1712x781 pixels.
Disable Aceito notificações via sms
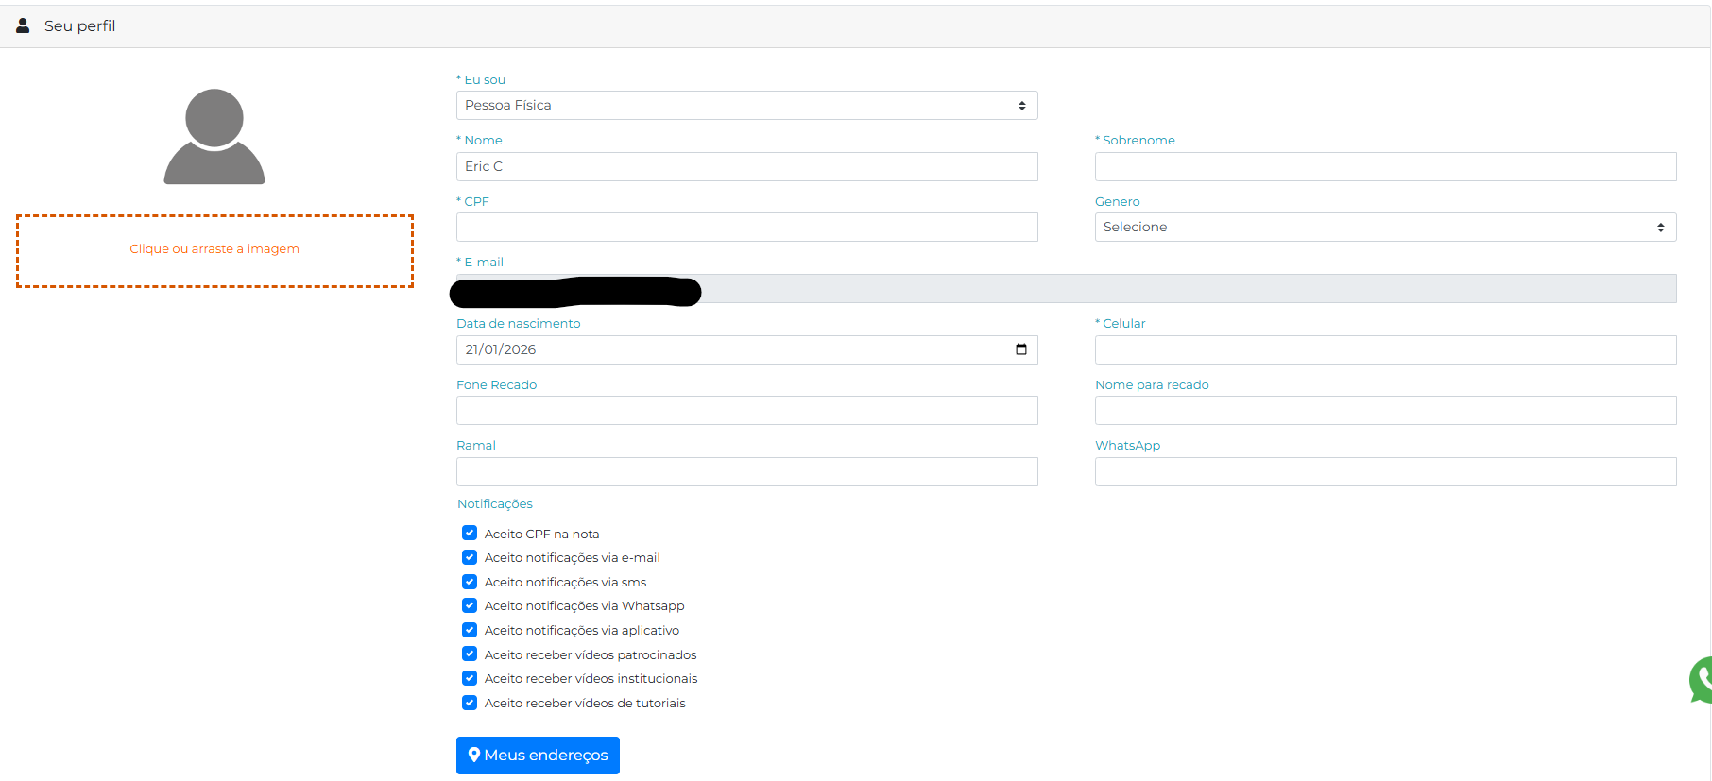coord(470,582)
